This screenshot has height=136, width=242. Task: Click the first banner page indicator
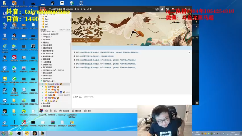(128, 45)
